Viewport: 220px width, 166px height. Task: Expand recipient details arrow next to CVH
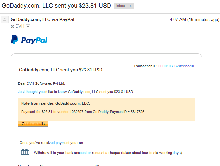tap(28, 26)
